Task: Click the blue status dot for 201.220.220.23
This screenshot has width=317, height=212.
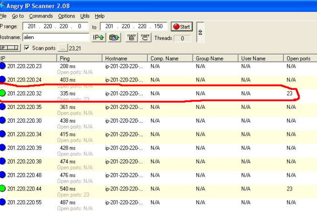Action: tap(3, 65)
